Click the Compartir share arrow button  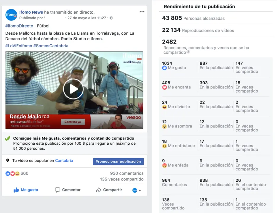pos(109,190)
